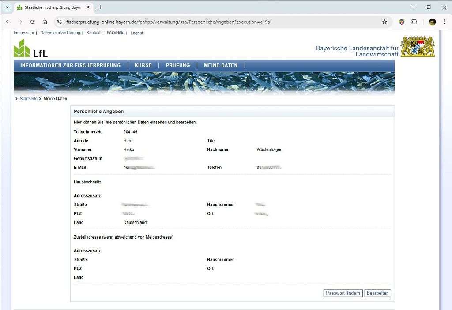
Task: Click the LfL logo
Action: 30,49
